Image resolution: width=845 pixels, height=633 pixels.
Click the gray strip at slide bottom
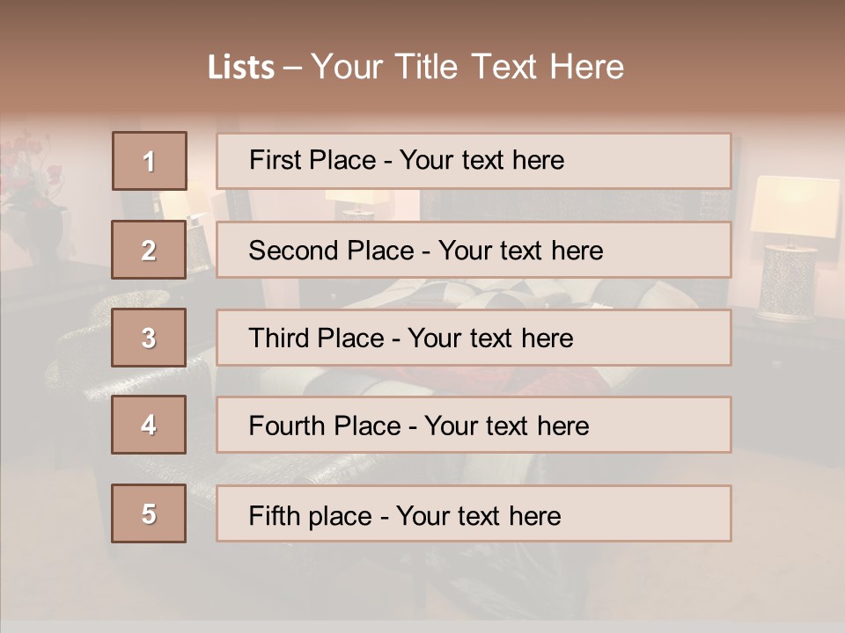[422, 626]
